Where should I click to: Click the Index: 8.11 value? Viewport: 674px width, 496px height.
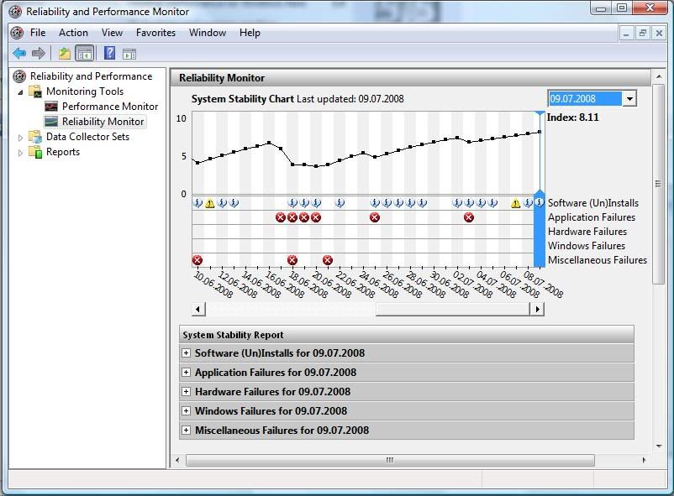tap(573, 117)
